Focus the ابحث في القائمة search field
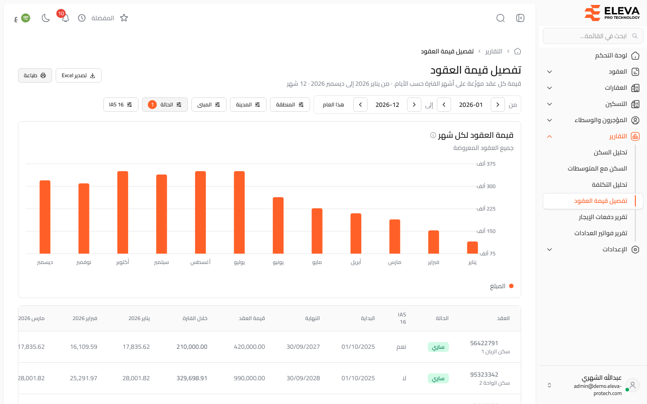Screen dimensions: 647x404 click(x=593, y=36)
